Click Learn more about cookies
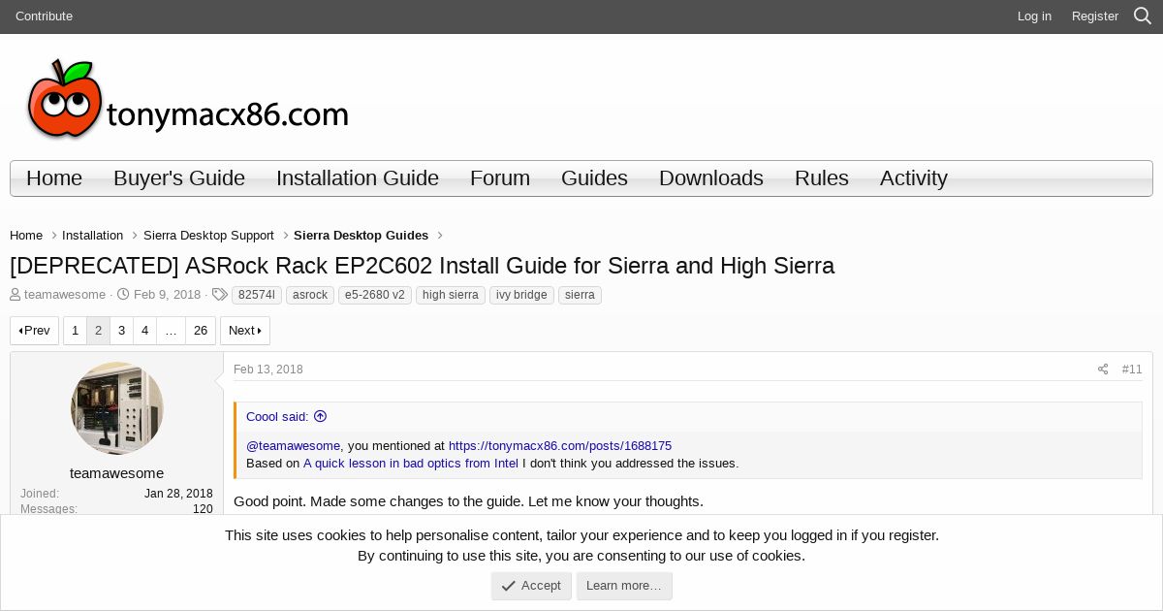 pyautogui.click(x=624, y=586)
